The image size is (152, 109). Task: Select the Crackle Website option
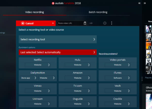(x=118, y=104)
